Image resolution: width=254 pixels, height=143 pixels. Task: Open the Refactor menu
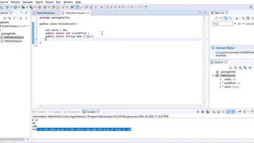click(15, 2)
